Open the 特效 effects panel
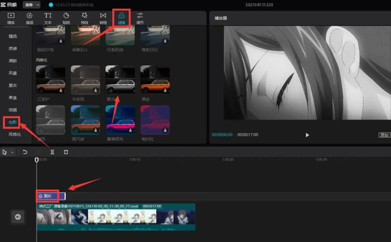Viewport: 391px width, 242px height. coord(84,18)
